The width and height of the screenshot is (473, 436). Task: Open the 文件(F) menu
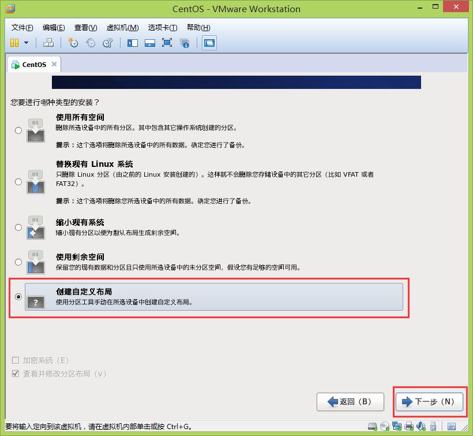pos(22,28)
